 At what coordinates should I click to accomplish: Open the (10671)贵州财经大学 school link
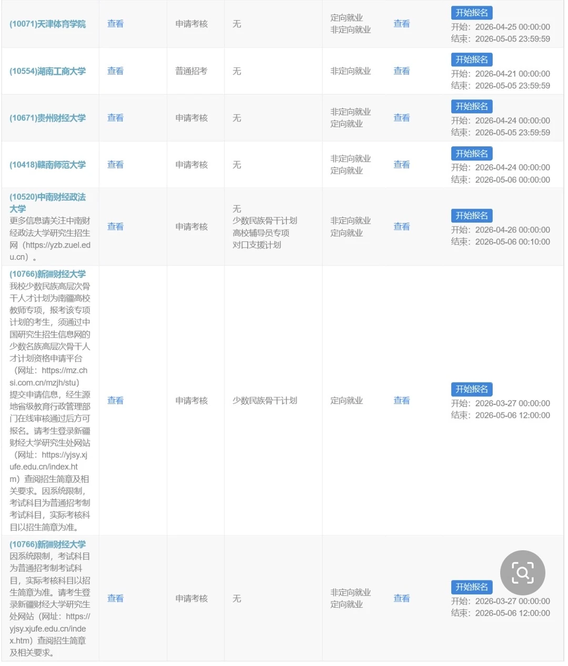click(x=47, y=118)
